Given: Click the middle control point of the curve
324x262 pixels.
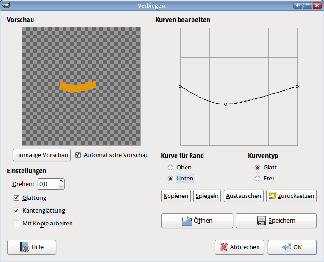Looking at the screenshot, I should (225, 104).
